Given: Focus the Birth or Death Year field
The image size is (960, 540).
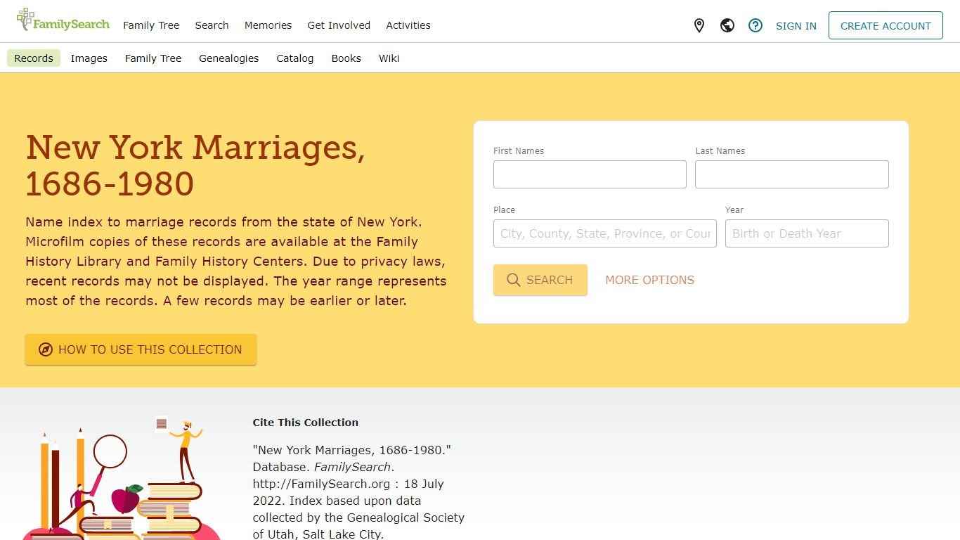Looking at the screenshot, I should (x=807, y=233).
